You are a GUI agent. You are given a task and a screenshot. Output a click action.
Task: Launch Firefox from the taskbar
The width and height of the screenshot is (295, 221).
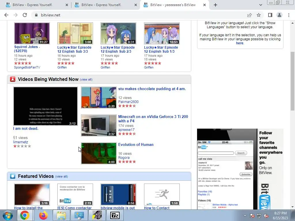pos(43,215)
